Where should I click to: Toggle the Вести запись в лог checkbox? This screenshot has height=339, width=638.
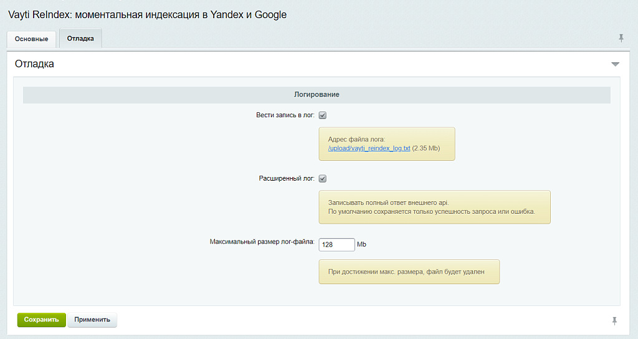[323, 115]
